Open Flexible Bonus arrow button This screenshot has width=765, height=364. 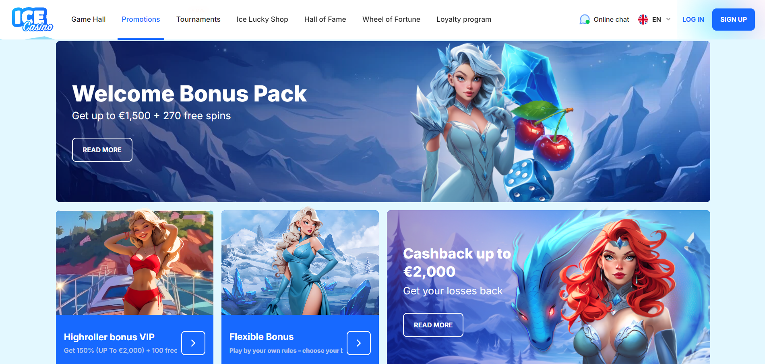click(359, 343)
